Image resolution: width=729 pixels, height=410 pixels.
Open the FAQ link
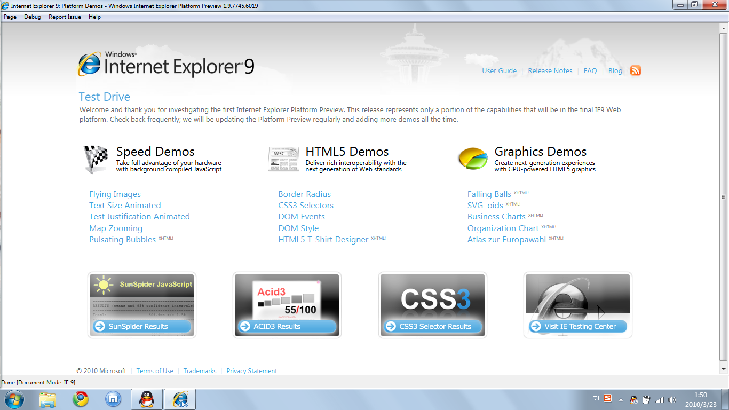[x=590, y=70]
